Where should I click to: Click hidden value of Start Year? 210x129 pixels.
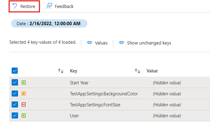point(167,83)
